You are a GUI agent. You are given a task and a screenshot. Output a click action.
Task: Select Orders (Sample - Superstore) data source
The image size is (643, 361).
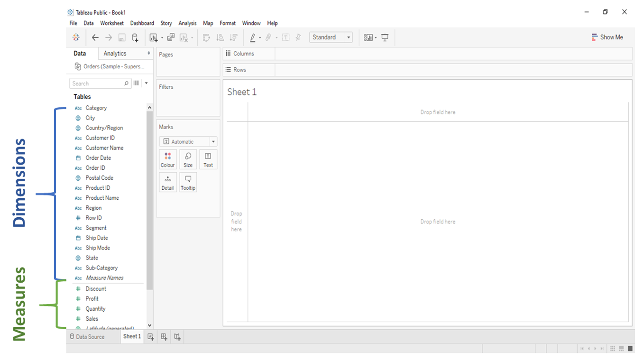point(110,66)
